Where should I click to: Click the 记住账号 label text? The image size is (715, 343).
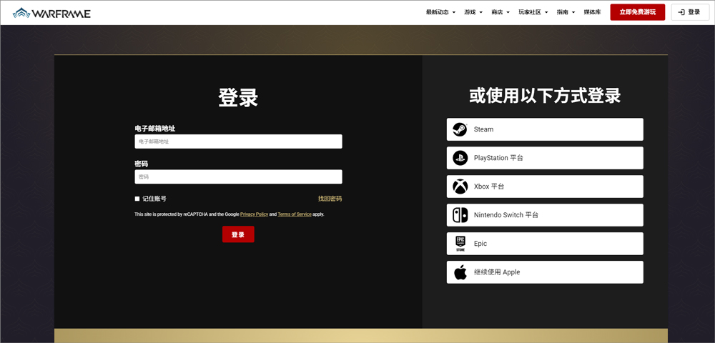tap(154, 199)
